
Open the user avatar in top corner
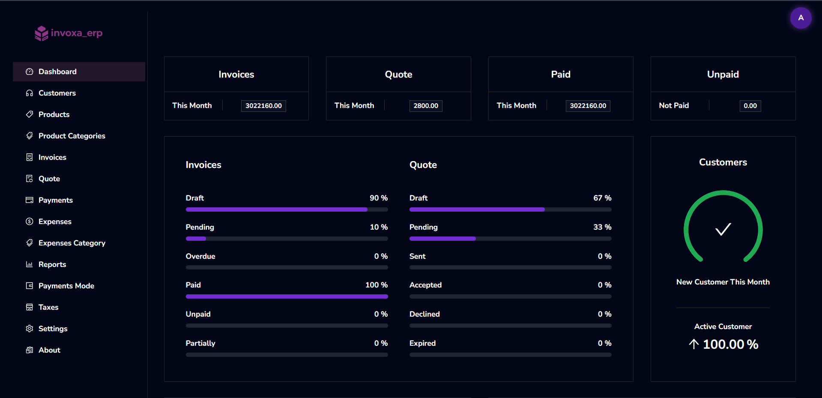click(800, 18)
